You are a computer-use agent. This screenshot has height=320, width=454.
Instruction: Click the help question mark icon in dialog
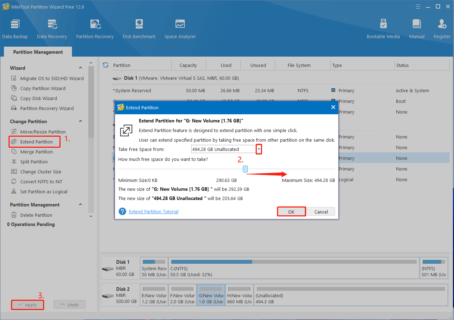click(122, 211)
